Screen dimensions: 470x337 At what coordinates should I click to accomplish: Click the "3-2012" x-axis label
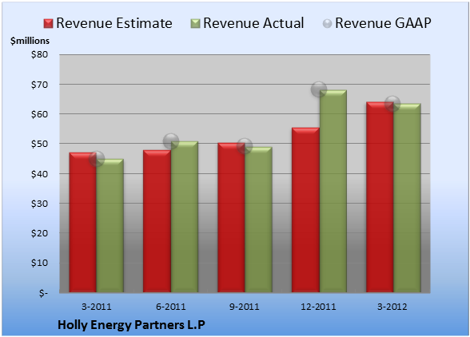point(392,307)
